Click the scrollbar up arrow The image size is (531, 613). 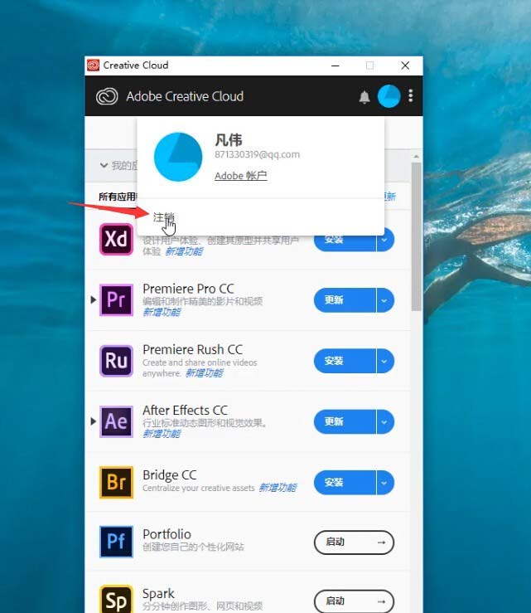pyautogui.click(x=416, y=157)
